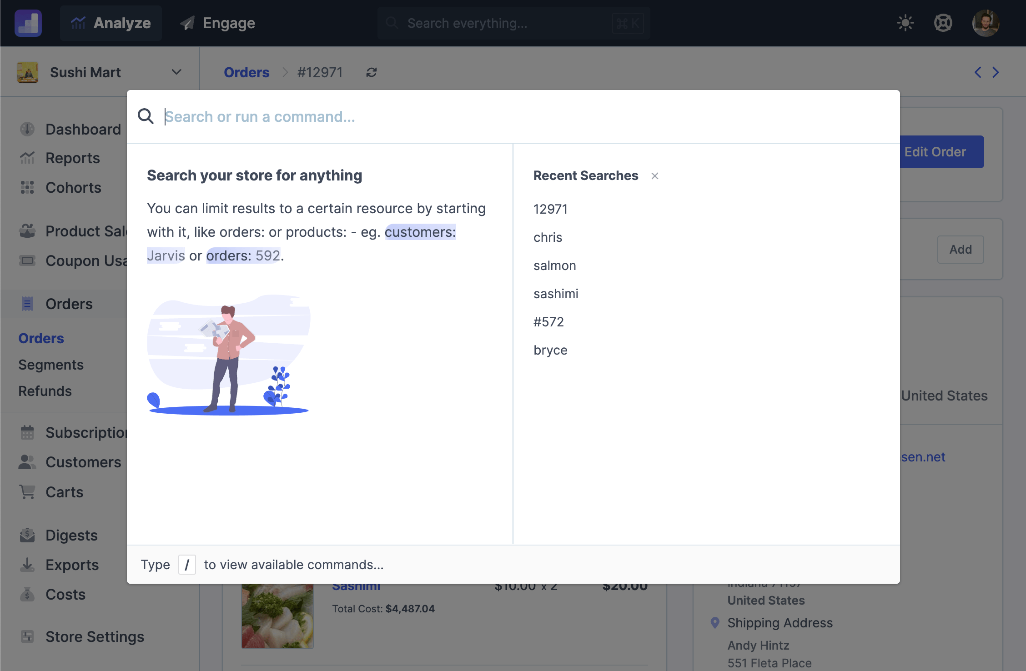Viewport: 1026px width, 671px height.
Task: Switch to the Analyze tab
Action: coord(111,23)
